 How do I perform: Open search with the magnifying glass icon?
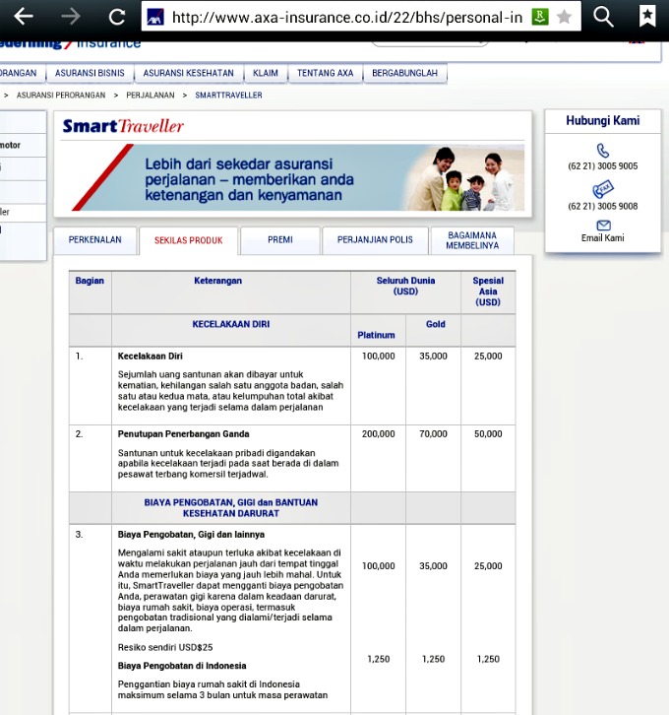tap(603, 17)
